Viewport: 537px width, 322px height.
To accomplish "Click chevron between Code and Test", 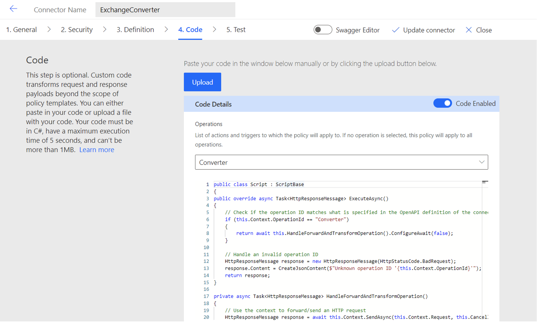I will (214, 29).
